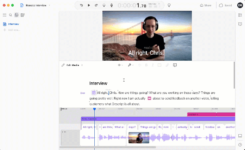Screen dimensions: 245x150
Task: Open the properties sliders panel
Action: [240, 15]
